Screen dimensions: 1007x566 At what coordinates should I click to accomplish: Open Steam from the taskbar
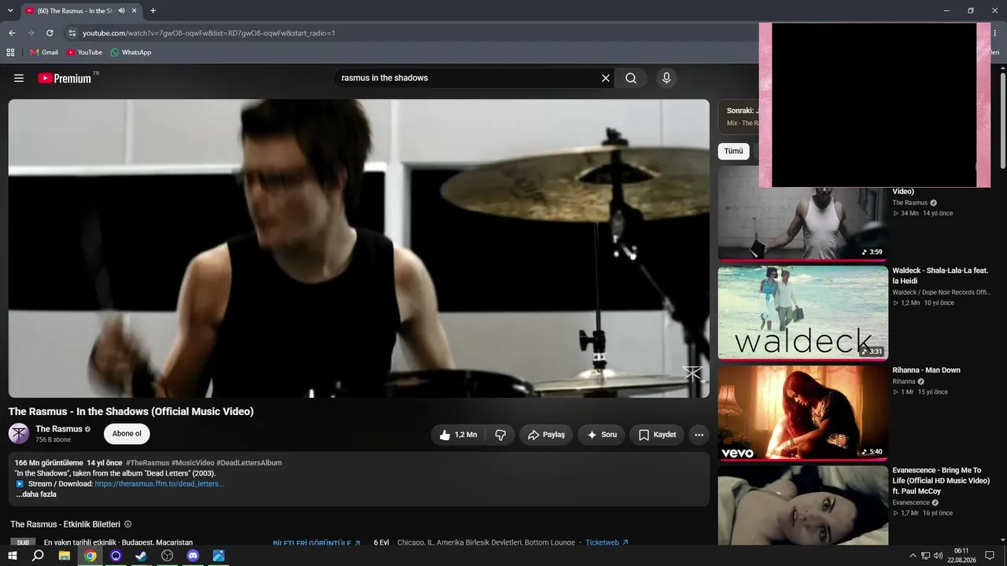pos(142,556)
